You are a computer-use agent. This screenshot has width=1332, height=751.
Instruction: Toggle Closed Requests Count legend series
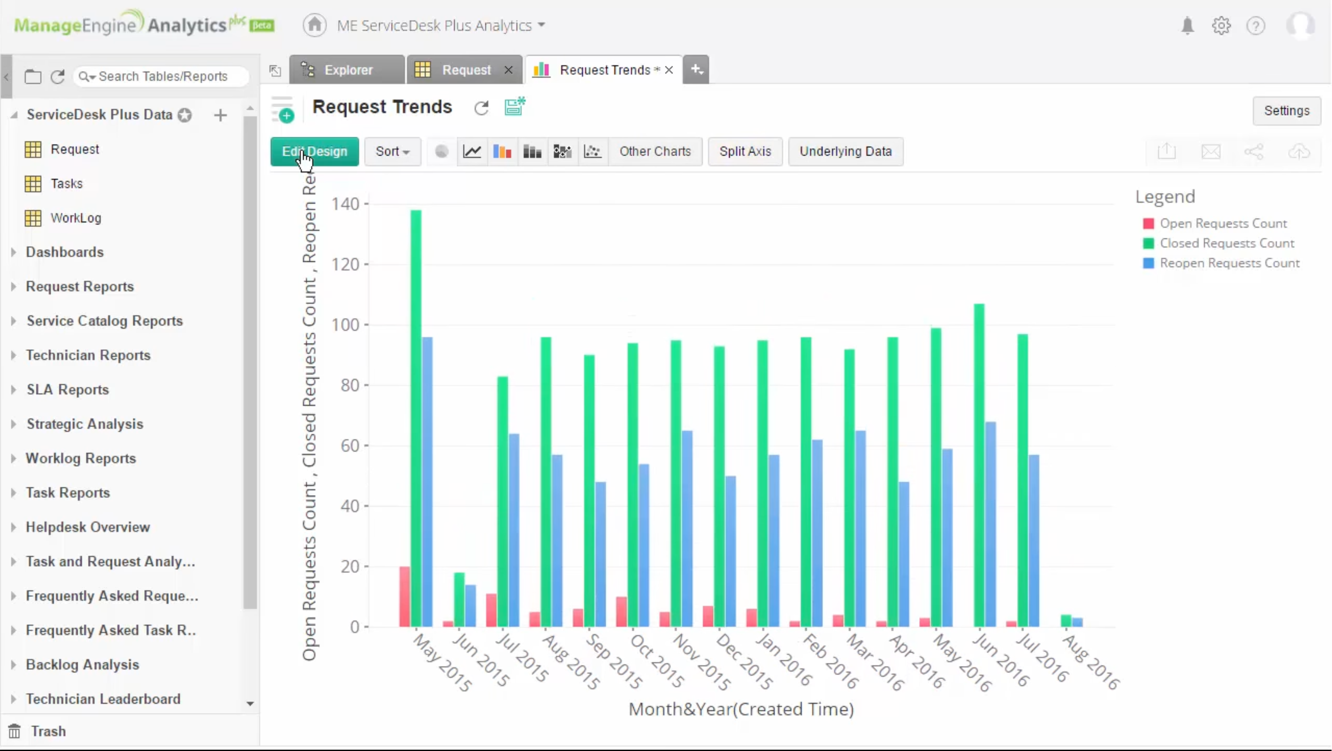(1227, 243)
